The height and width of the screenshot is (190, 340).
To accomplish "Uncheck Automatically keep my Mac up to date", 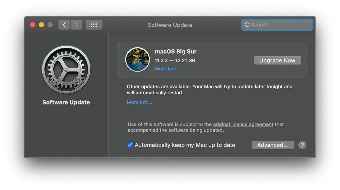I will coord(130,145).
